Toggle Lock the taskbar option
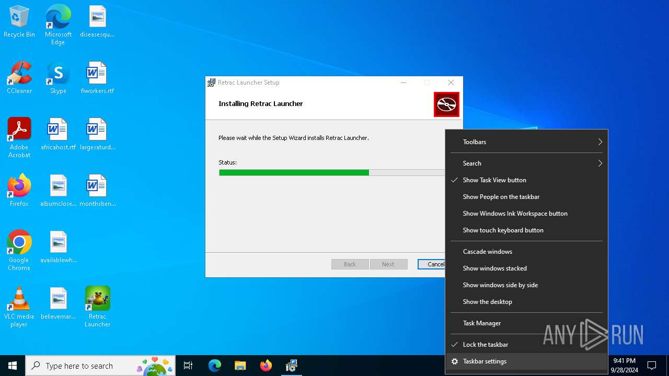The image size is (669, 376). [x=527, y=345]
